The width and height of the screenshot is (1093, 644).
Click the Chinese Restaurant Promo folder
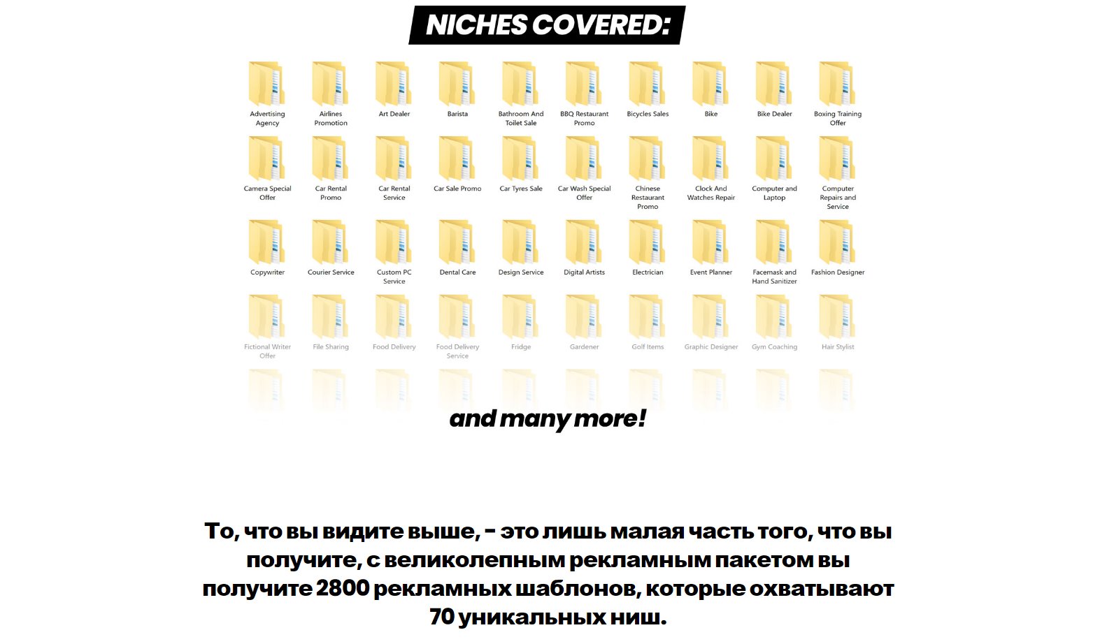(x=648, y=159)
